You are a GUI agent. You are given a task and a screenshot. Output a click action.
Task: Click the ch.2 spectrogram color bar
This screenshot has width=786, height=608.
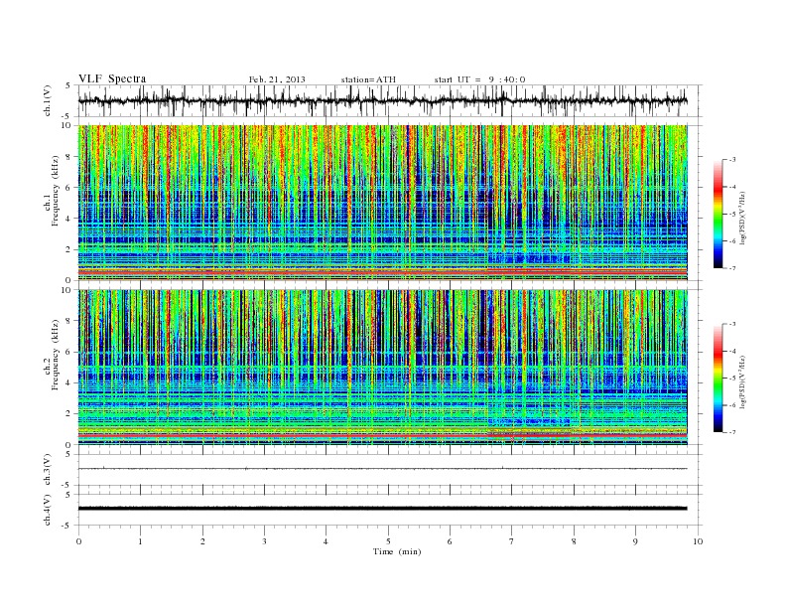[718, 378]
